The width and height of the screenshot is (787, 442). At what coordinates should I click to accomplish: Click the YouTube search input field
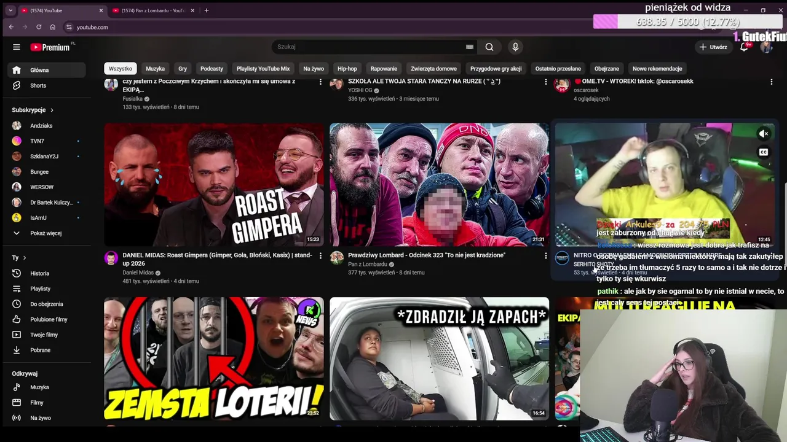(369, 47)
